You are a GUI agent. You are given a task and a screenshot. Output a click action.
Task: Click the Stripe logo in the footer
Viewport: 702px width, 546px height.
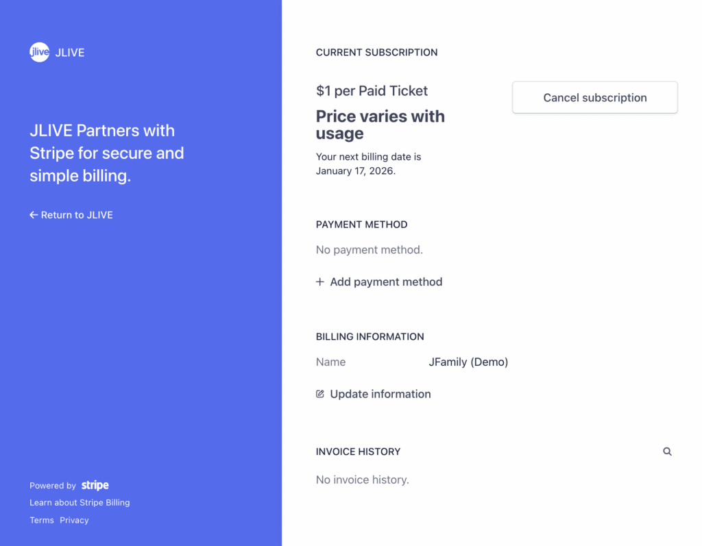coord(95,485)
